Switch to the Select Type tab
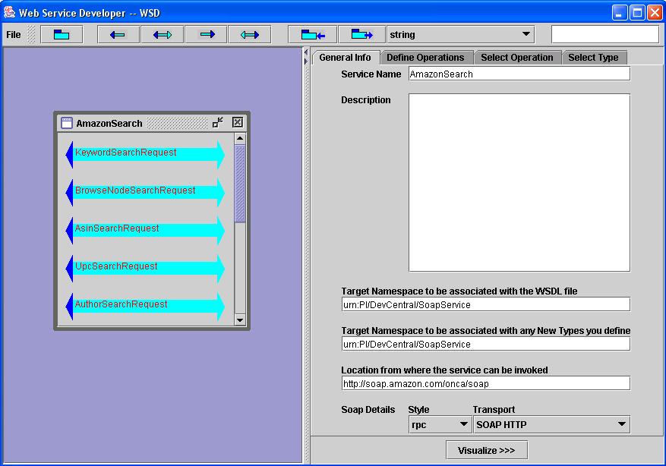 pyautogui.click(x=593, y=57)
